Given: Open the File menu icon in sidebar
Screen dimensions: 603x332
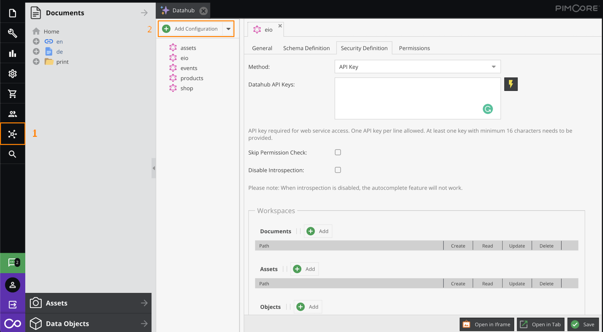Looking at the screenshot, I should coord(13,13).
